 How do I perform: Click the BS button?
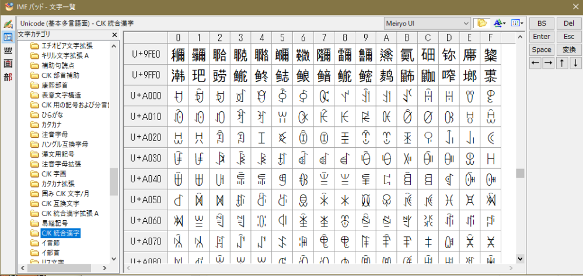pos(542,23)
